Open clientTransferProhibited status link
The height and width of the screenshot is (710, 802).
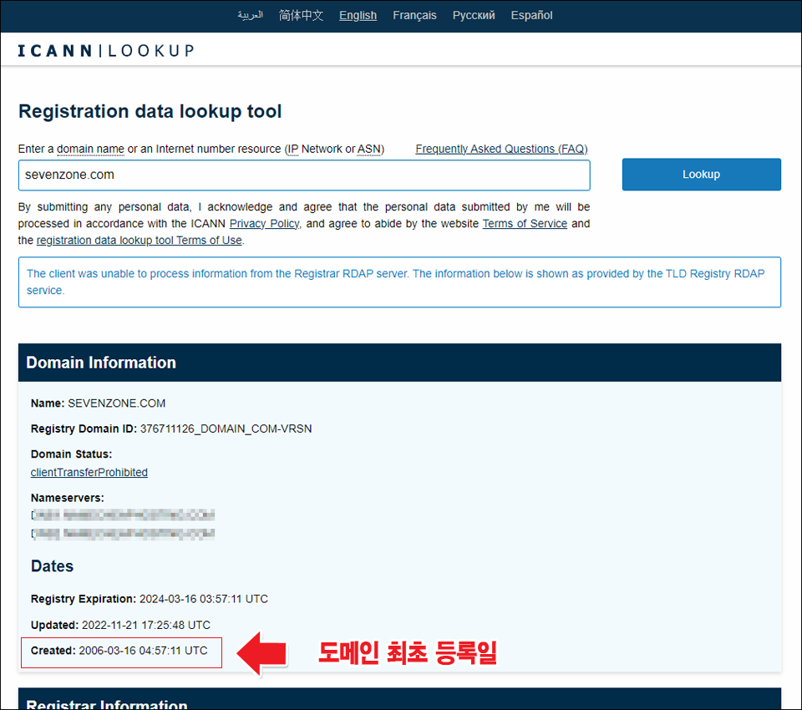coord(89,472)
